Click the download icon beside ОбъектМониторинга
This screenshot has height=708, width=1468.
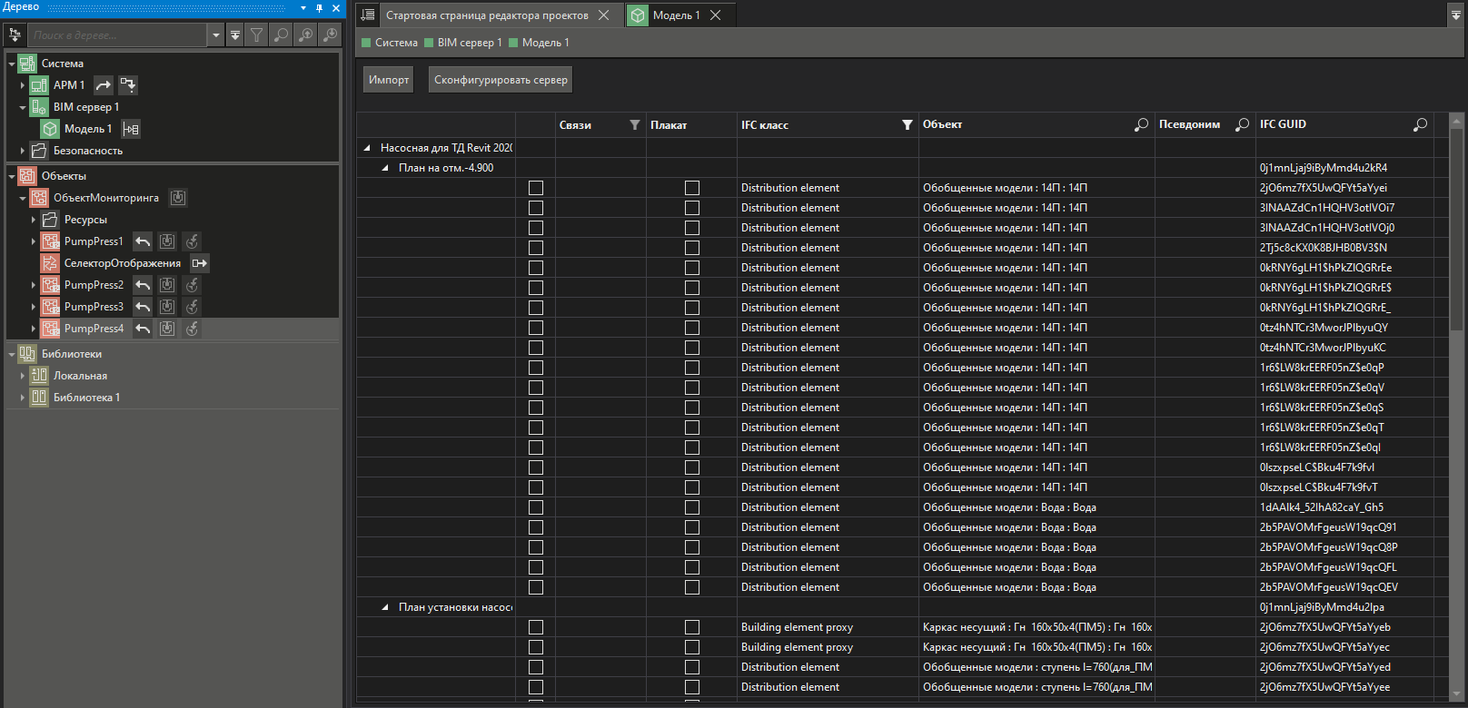coord(178,198)
